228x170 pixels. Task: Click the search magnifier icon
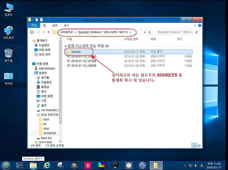[196, 32]
